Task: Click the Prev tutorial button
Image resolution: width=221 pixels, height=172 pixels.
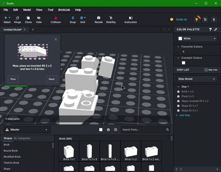Action: coord(13,79)
